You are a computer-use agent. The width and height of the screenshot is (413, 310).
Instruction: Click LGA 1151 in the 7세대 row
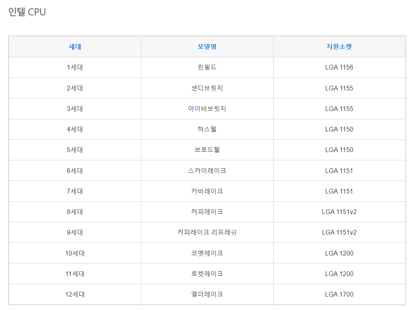(339, 191)
